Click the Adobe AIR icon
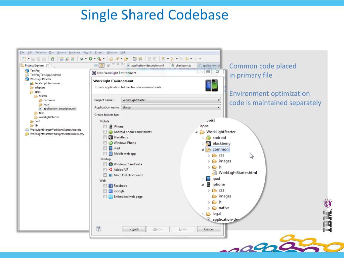344x258 pixels. coord(111,170)
